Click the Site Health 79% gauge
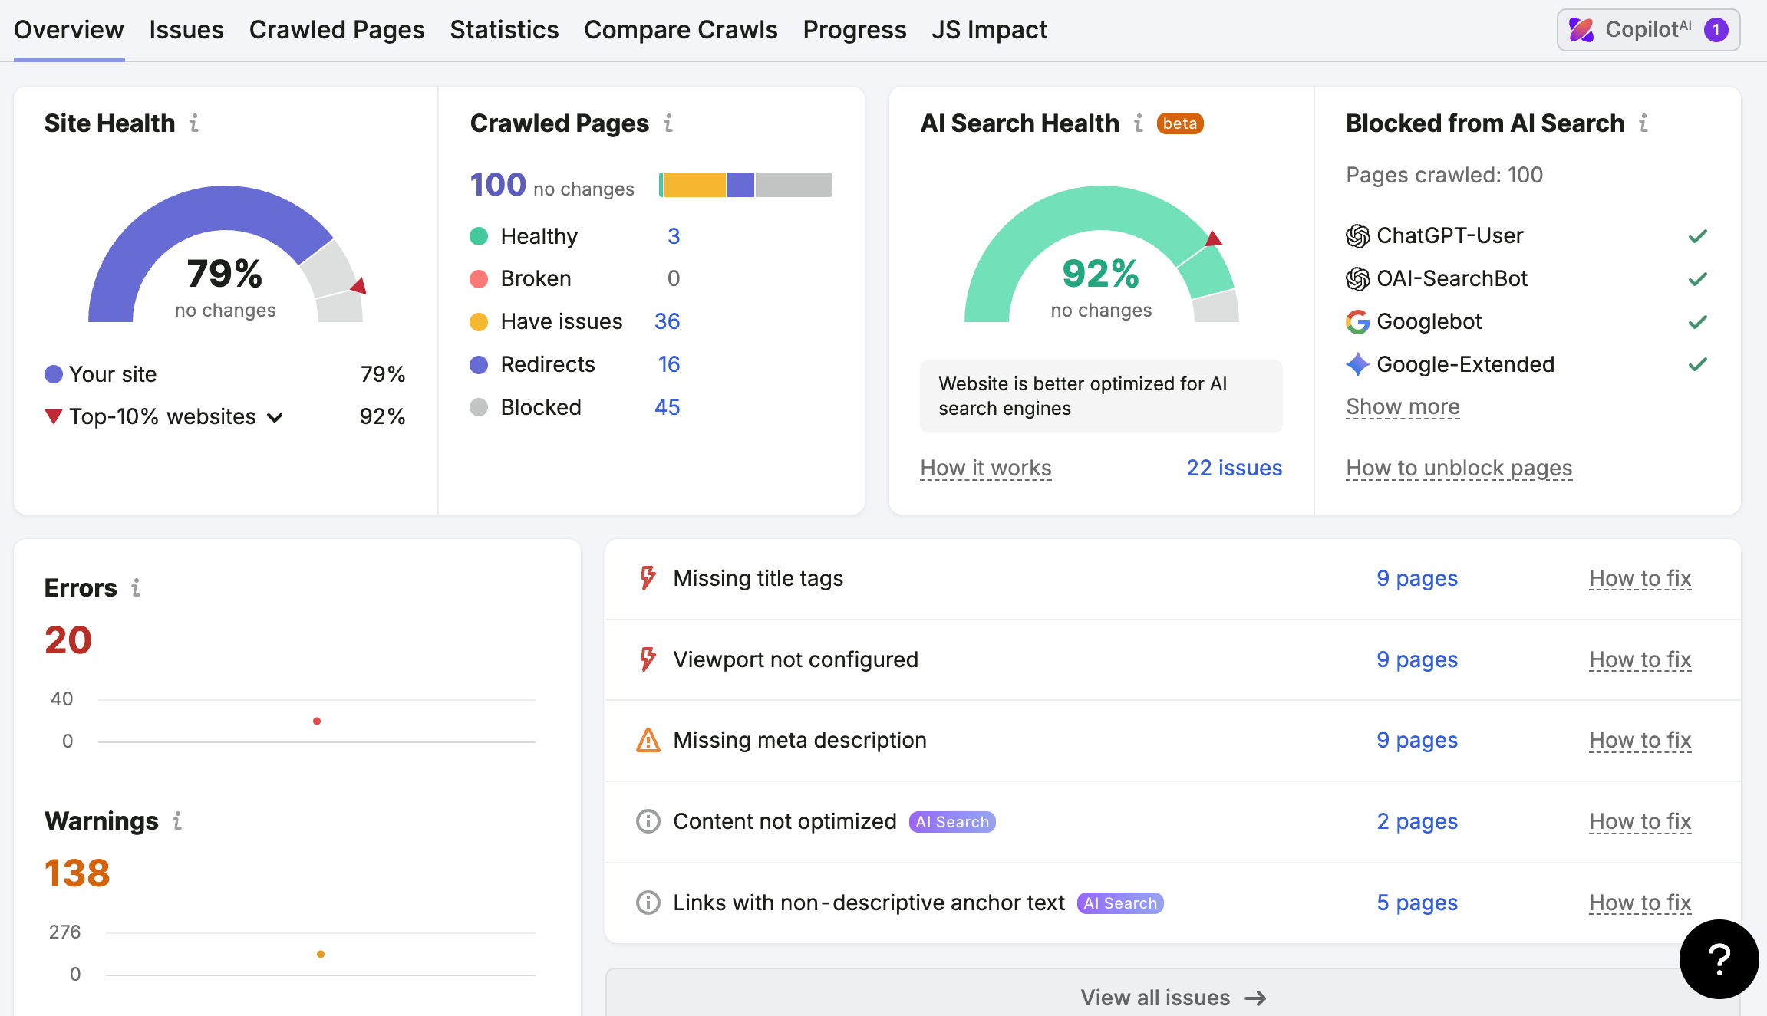The height and width of the screenshot is (1016, 1767). [226, 254]
